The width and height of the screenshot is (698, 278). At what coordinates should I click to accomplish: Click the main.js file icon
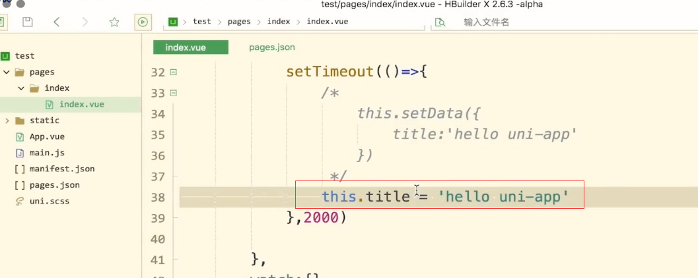pos(20,153)
